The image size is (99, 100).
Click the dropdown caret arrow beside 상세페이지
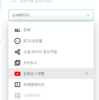88,15
